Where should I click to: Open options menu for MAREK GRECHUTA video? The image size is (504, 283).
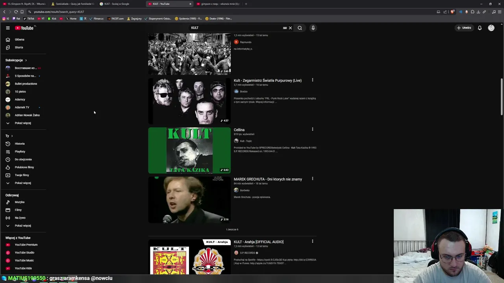(313, 178)
